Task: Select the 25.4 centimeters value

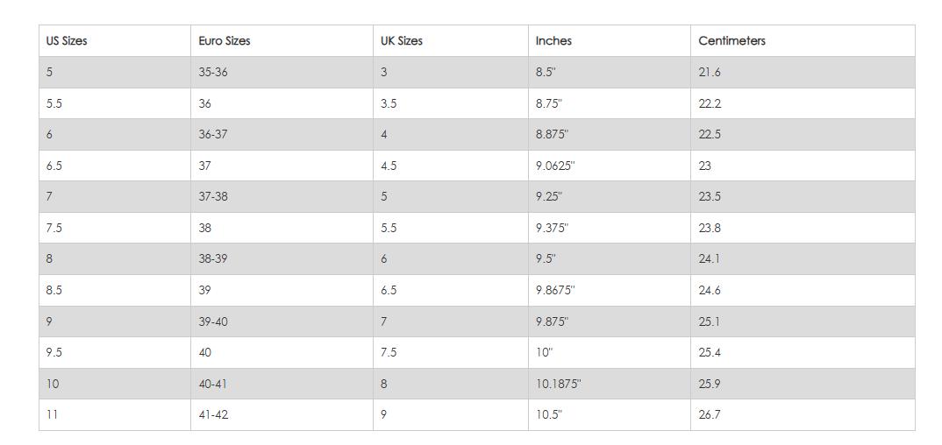Action: tap(710, 352)
